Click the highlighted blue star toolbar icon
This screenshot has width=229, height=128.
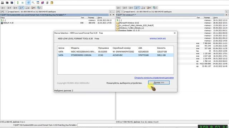(29, 2)
